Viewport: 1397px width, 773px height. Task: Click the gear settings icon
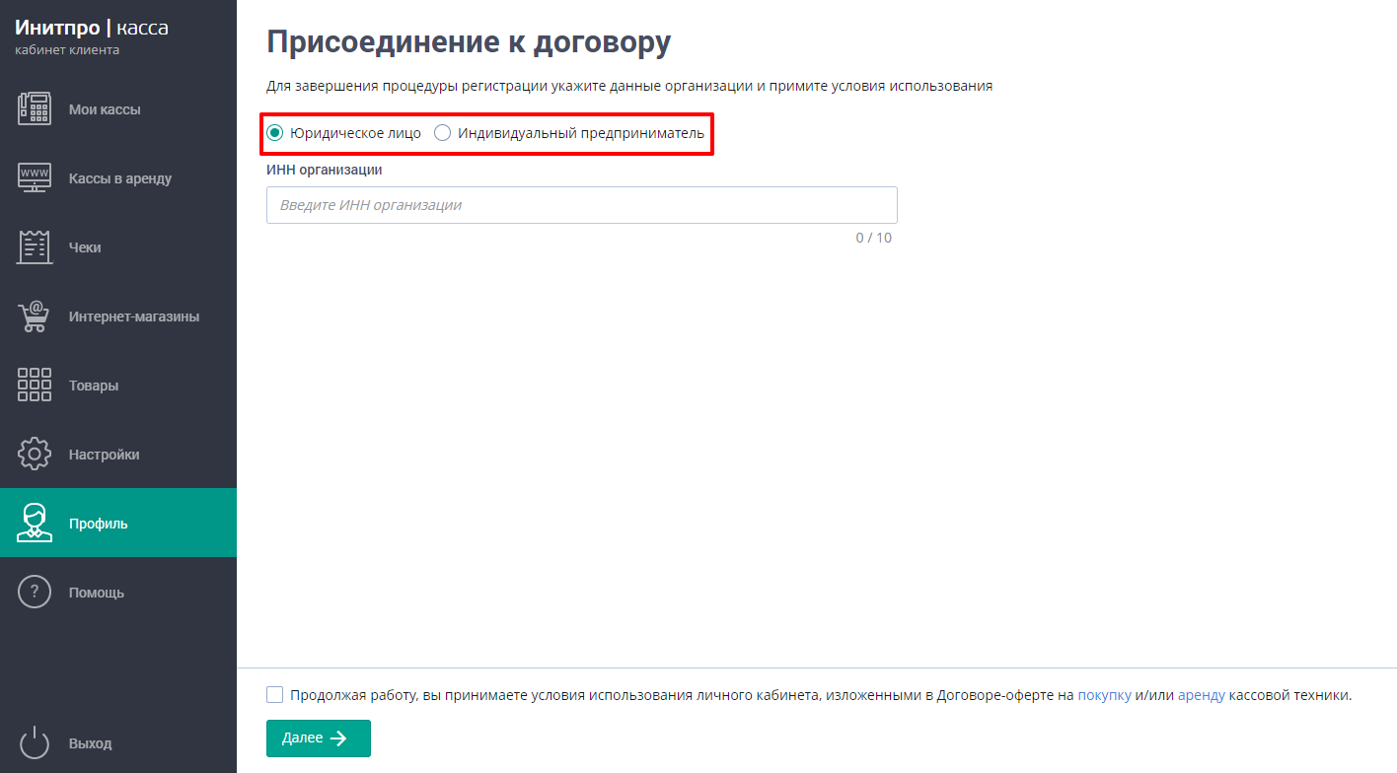[35, 454]
